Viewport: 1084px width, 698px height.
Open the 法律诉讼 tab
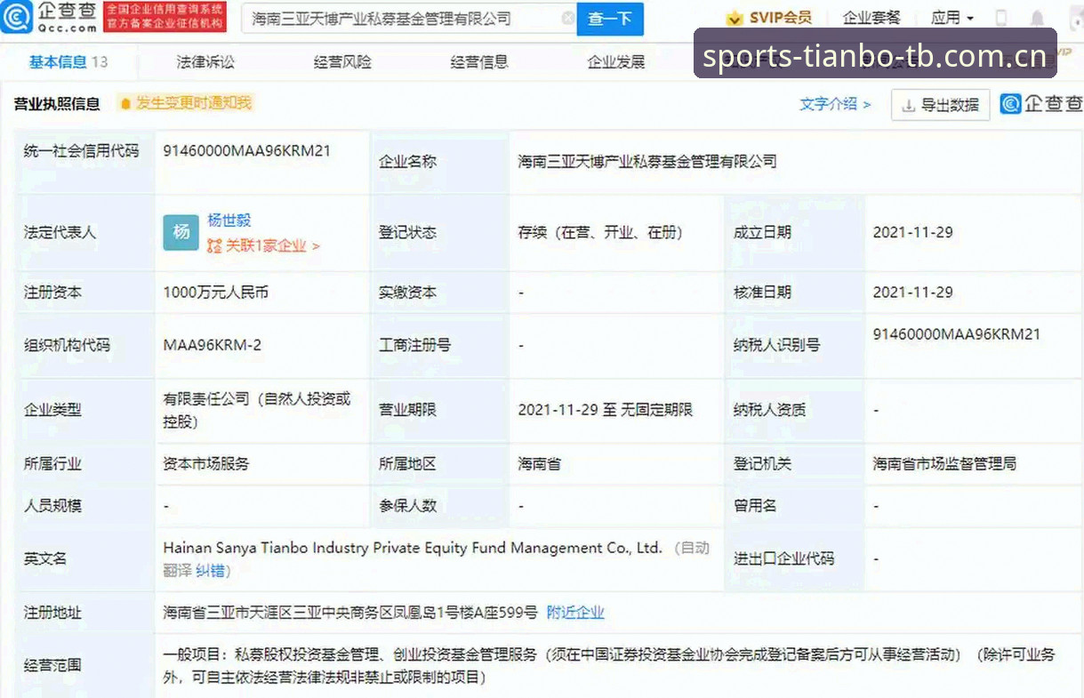click(205, 61)
